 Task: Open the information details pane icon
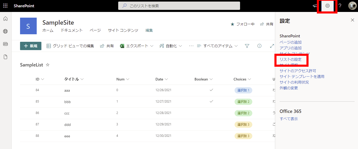click(259, 46)
